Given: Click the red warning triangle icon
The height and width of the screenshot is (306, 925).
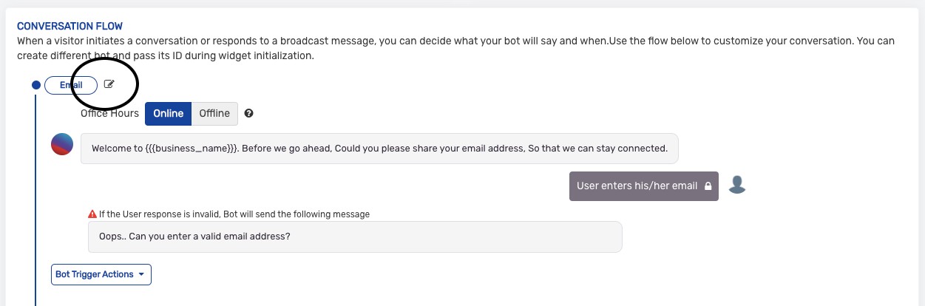Looking at the screenshot, I should tap(92, 214).
